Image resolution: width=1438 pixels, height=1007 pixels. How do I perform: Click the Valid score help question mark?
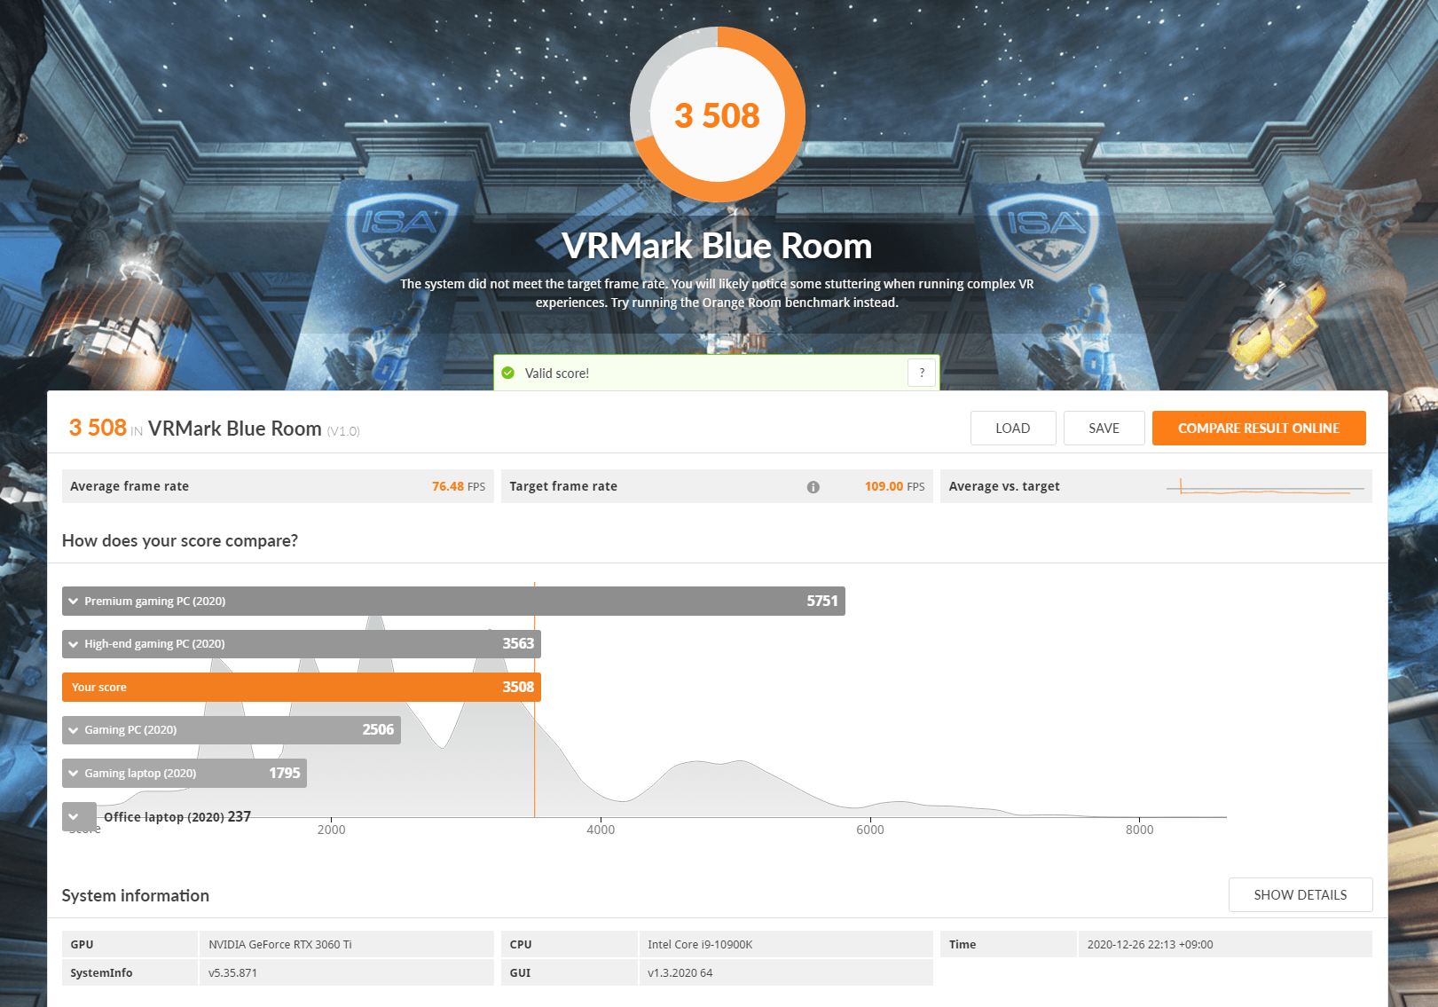922,373
